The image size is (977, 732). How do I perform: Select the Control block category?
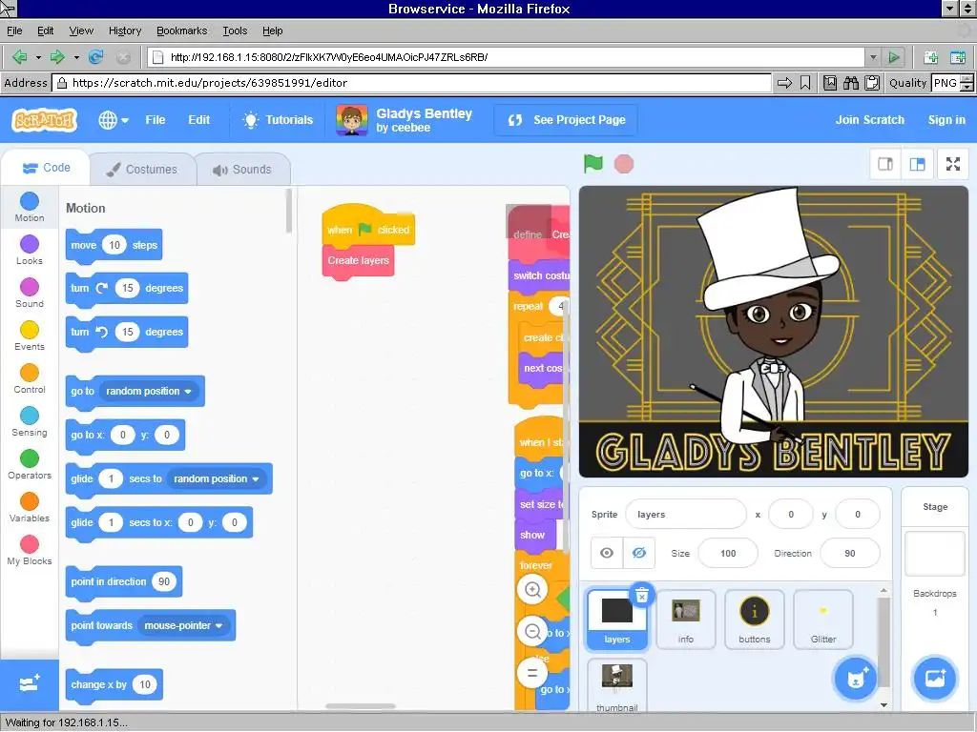30,379
